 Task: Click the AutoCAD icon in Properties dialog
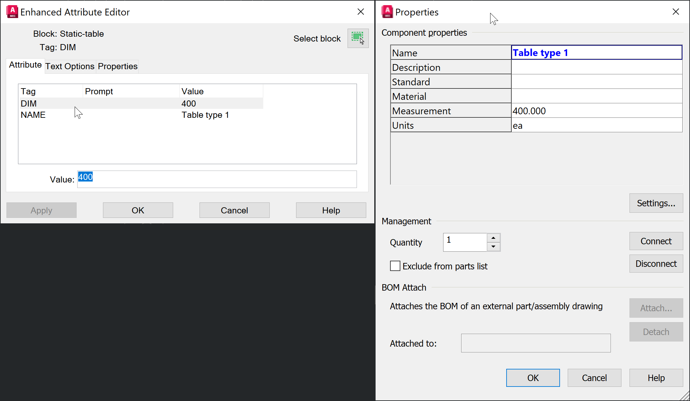coord(387,12)
